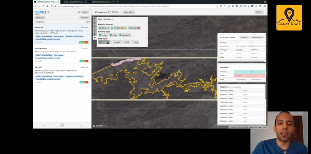Open the History dropdown for the relation
This screenshot has height=154, width=311.
tap(244, 37)
